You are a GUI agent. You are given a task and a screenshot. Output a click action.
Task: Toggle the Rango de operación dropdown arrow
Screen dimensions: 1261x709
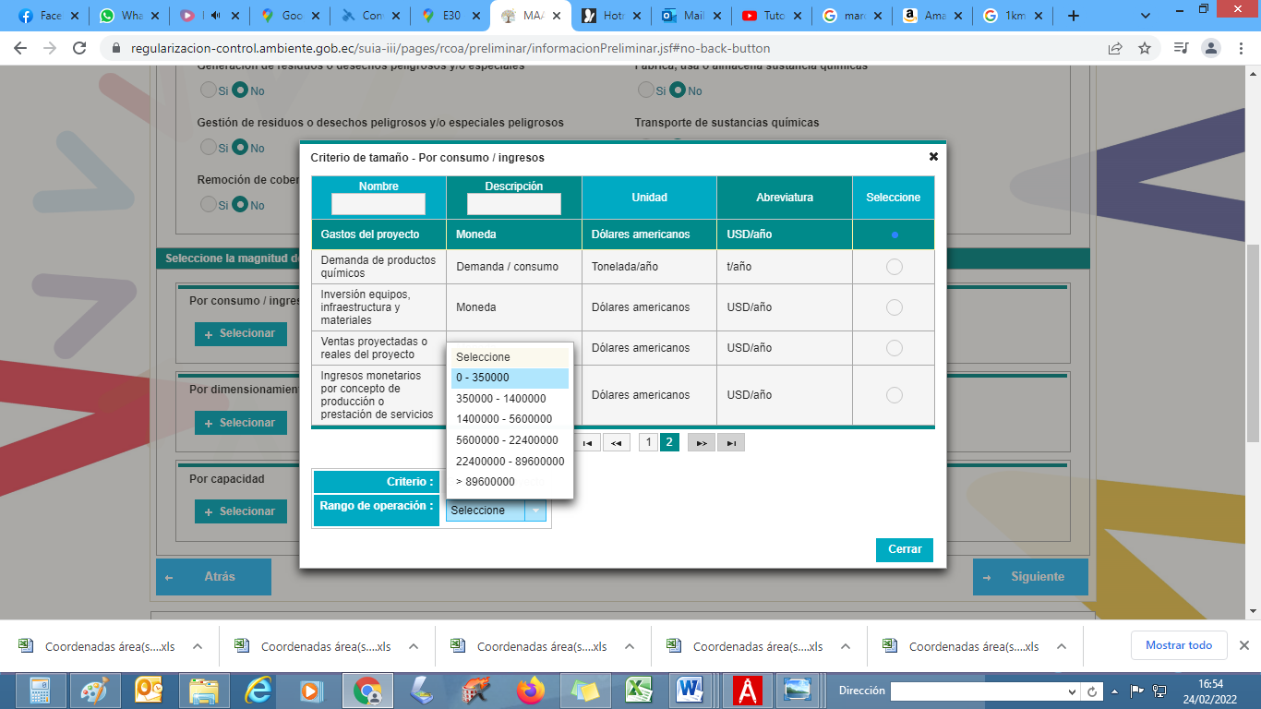coord(535,511)
